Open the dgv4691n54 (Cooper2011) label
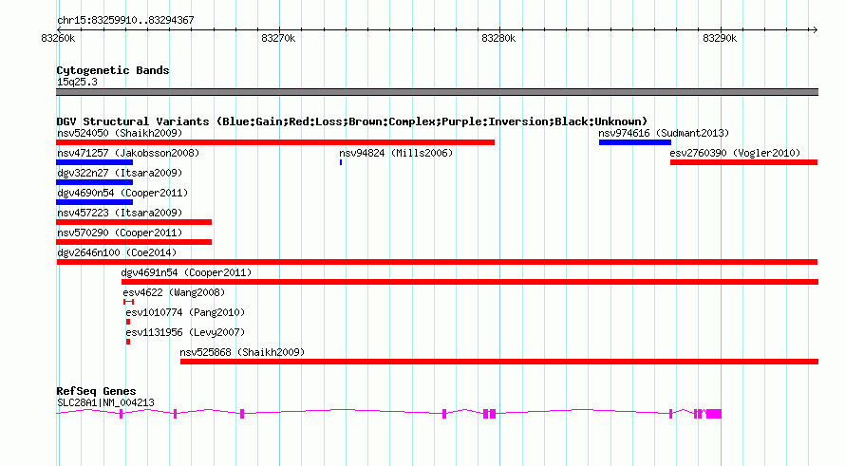This screenshot has height=466, width=845. coord(186,272)
